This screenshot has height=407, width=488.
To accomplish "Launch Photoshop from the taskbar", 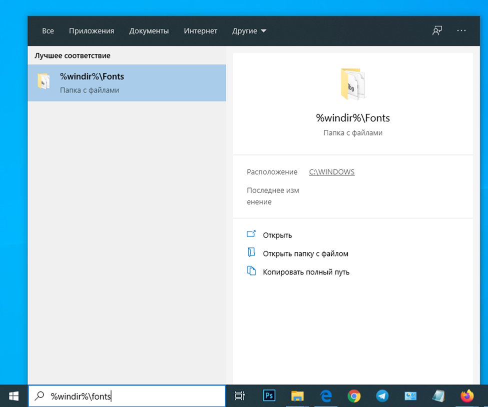I will click(x=269, y=396).
